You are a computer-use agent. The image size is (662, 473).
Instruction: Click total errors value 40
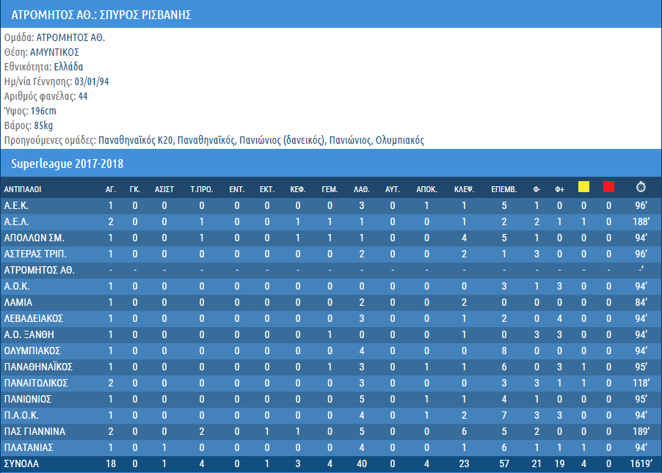tap(361, 463)
